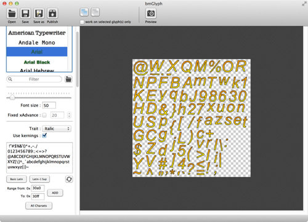Click the font size slider knob
This screenshot has height=222, width=308.
[x=12, y=97]
